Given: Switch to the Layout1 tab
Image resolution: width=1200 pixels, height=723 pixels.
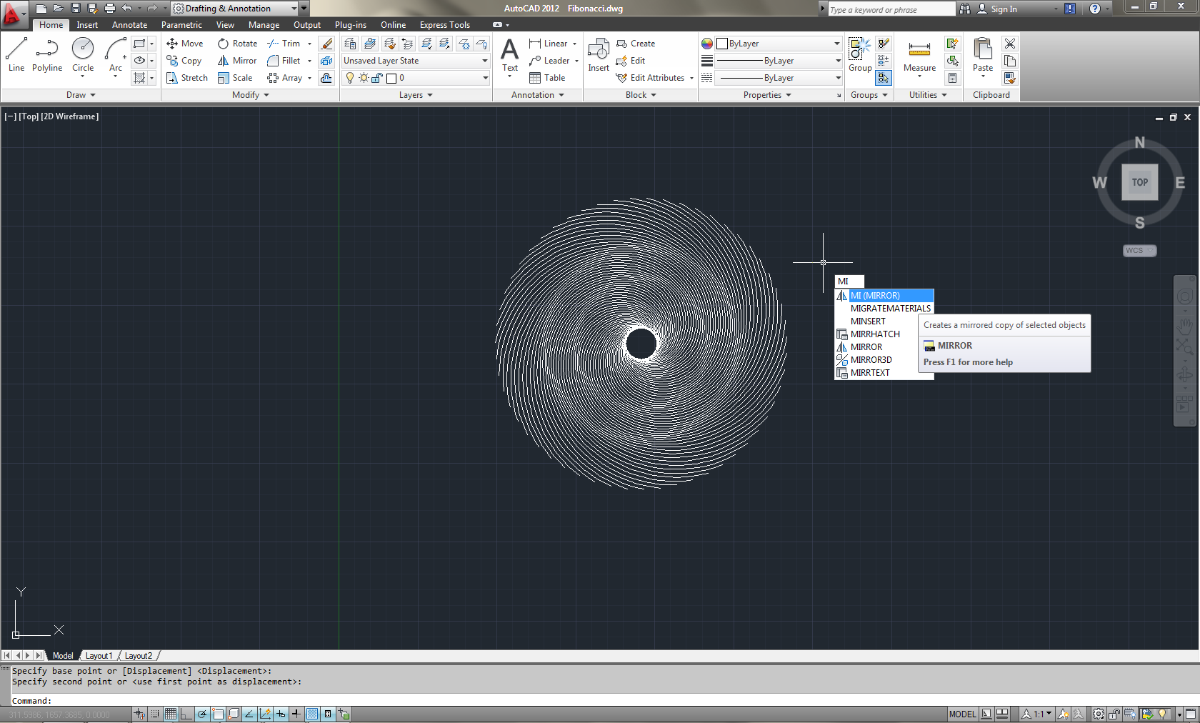Looking at the screenshot, I should point(99,655).
